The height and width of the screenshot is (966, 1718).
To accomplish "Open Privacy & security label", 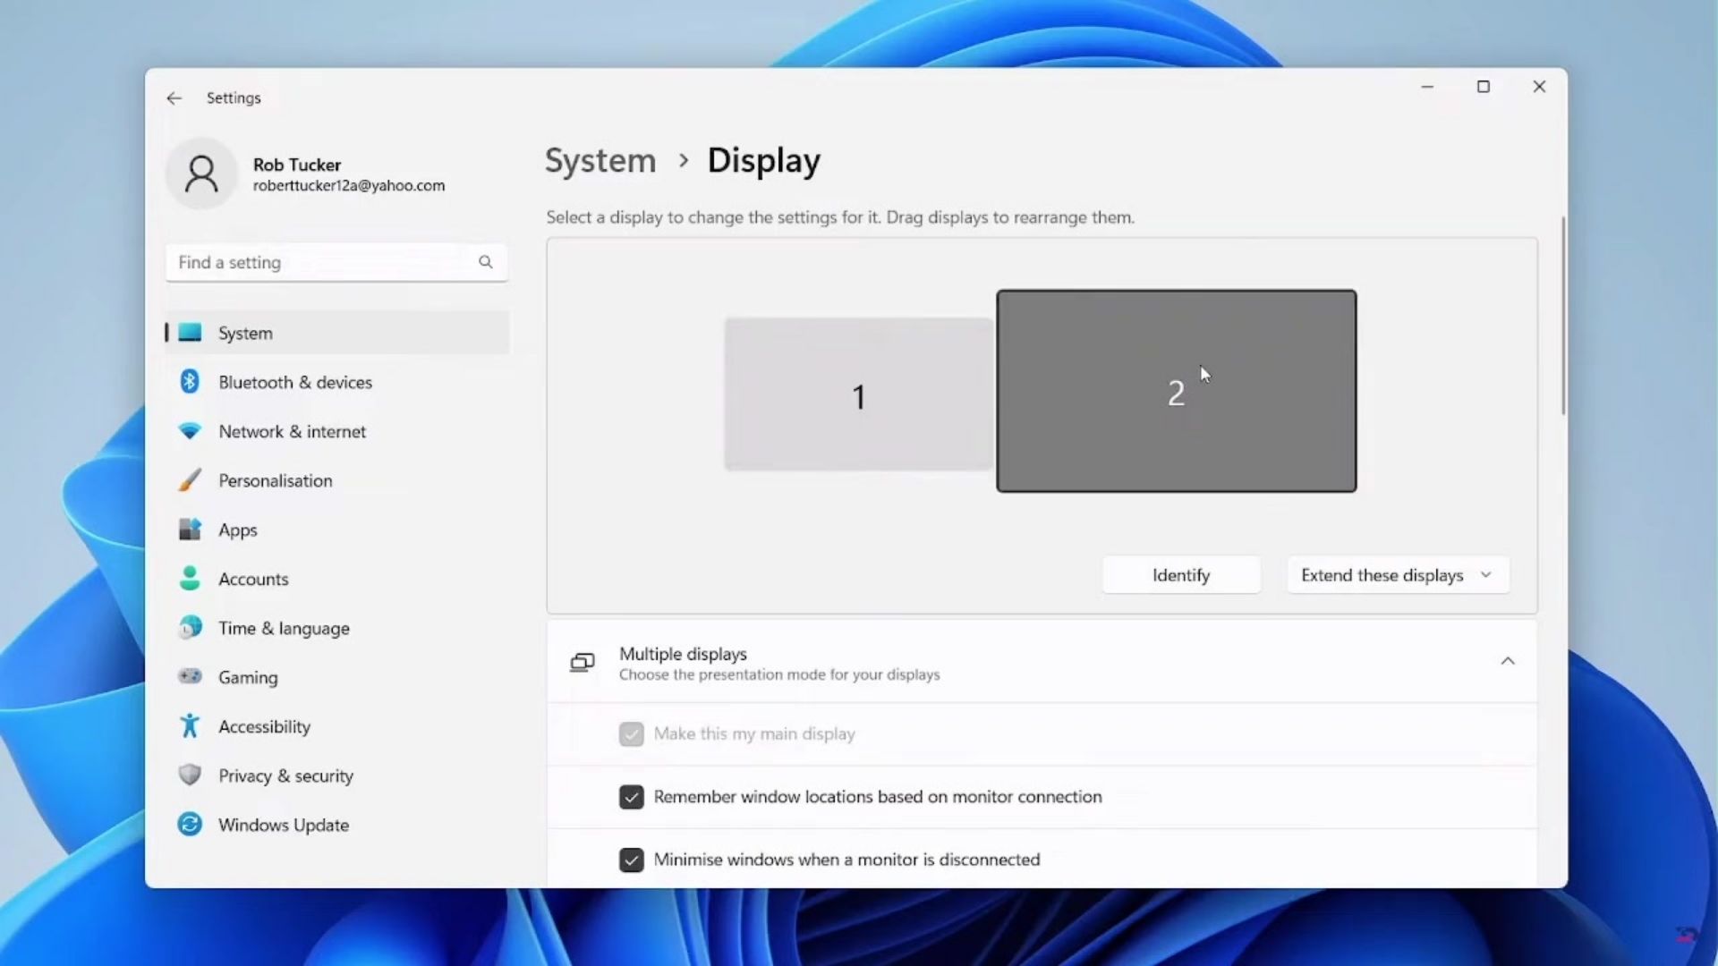I will point(285,776).
